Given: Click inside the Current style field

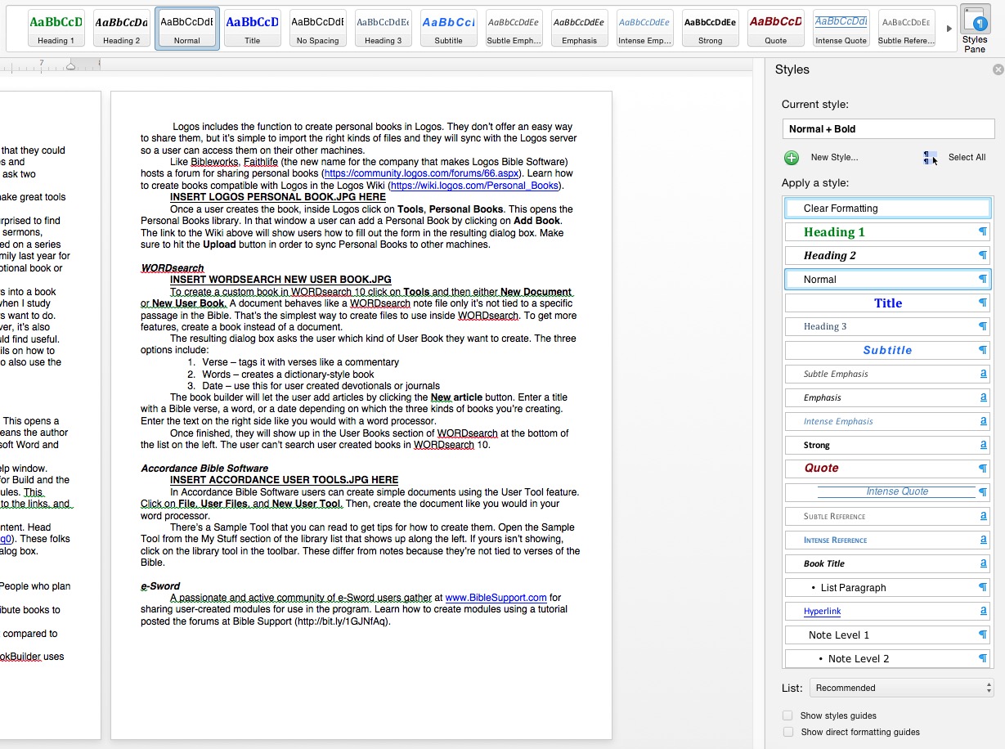Looking at the screenshot, I should click(887, 128).
